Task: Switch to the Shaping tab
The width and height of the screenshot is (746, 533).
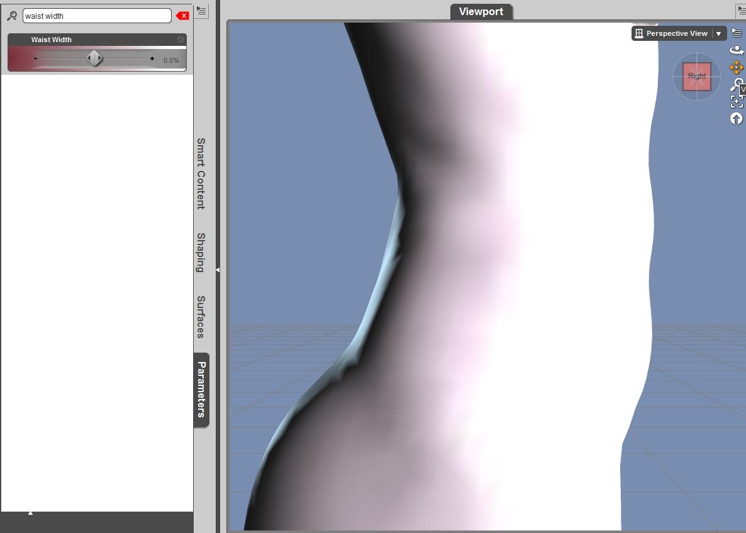Action: pyautogui.click(x=201, y=253)
